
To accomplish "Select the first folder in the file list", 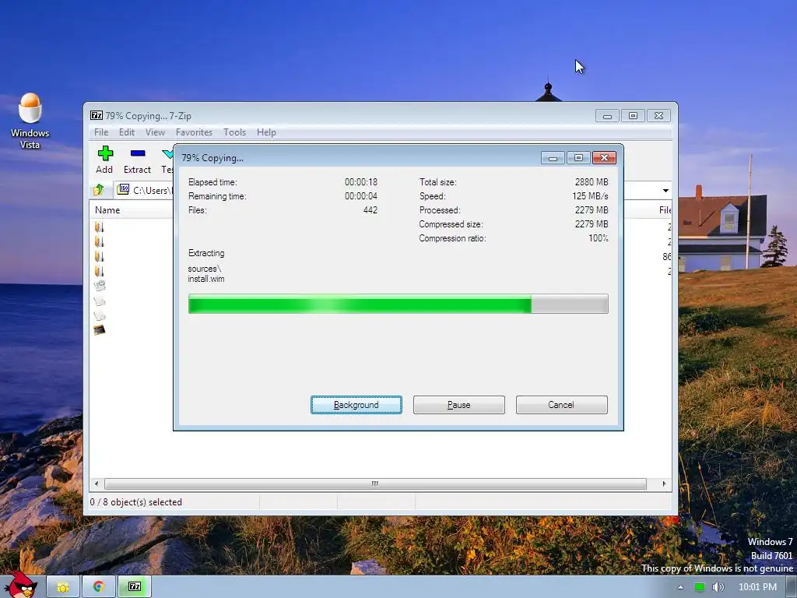I will (x=99, y=227).
